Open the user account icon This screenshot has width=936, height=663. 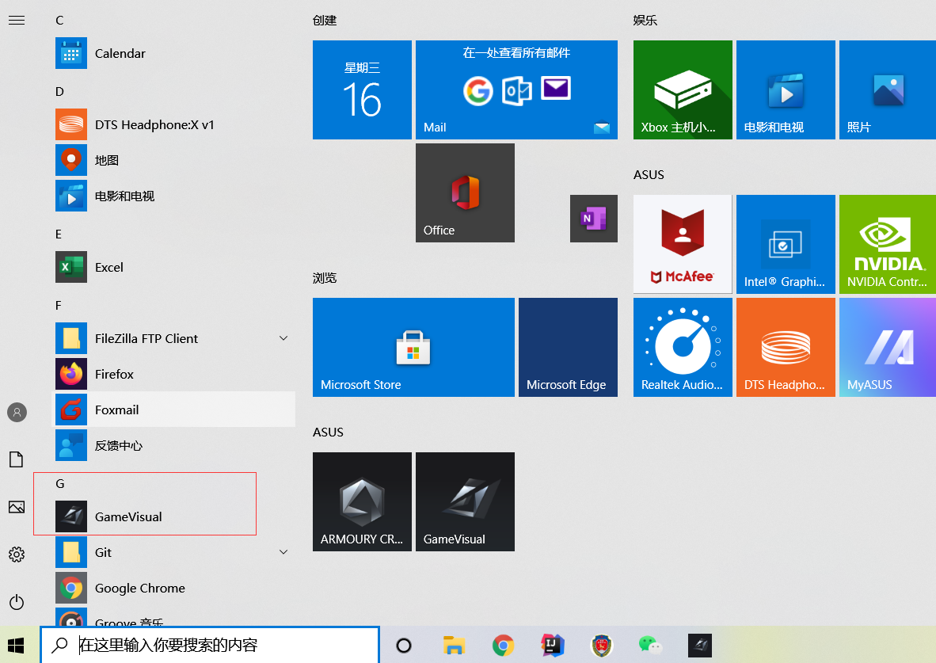pyautogui.click(x=17, y=412)
